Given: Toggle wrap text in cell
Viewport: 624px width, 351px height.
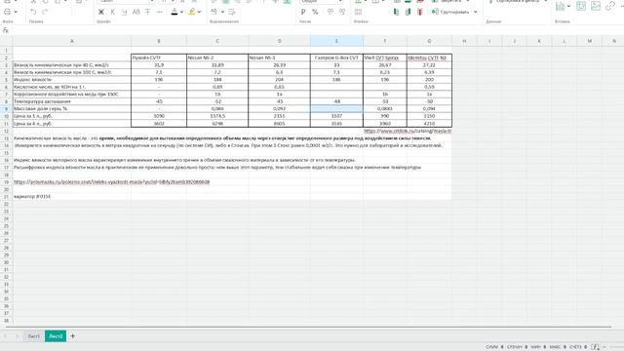Looking at the screenshot, I should coord(232,12).
